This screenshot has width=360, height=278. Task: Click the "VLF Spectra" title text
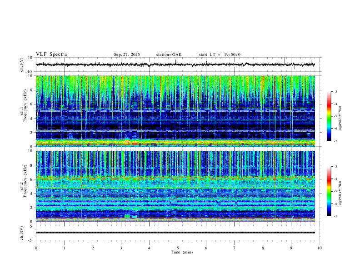(x=51, y=55)
